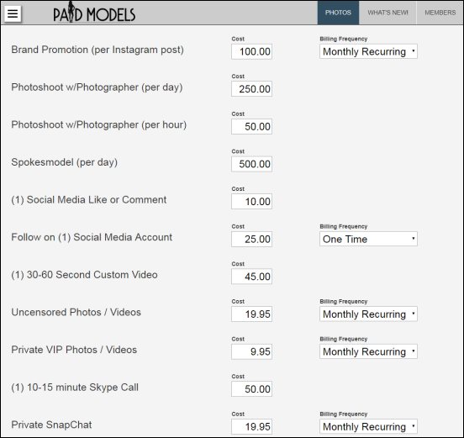Image resolution: width=464 pixels, height=438 pixels.
Task: Expand Uncensored Photos billing frequency dropdown
Action: [368, 314]
